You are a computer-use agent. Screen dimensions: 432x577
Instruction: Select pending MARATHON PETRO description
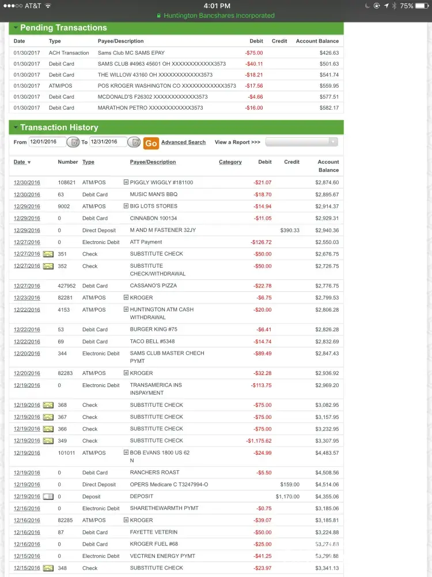tap(150, 108)
